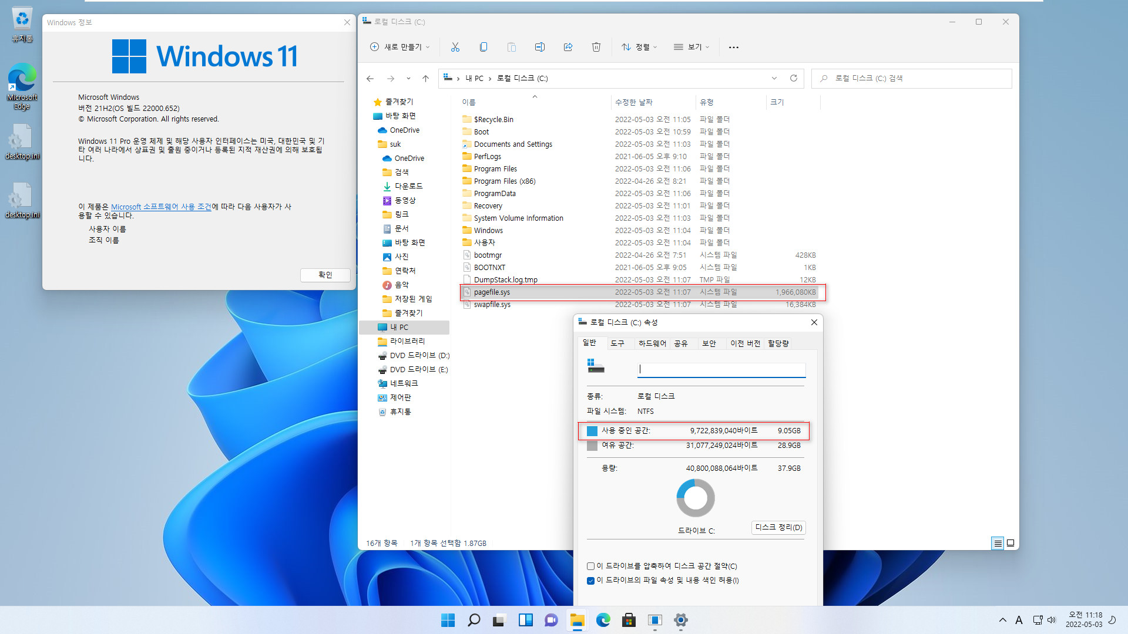Sort by 수정한 날짜 column header
This screenshot has height=634, width=1128.
tap(653, 102)
